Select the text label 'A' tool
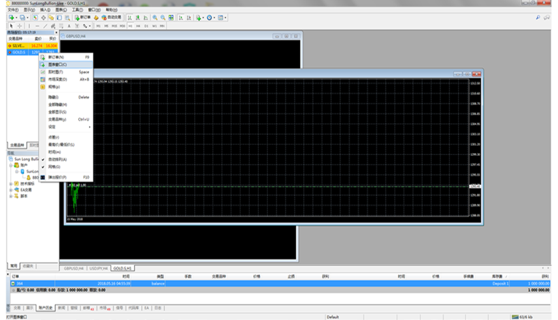 click(69, 26)
